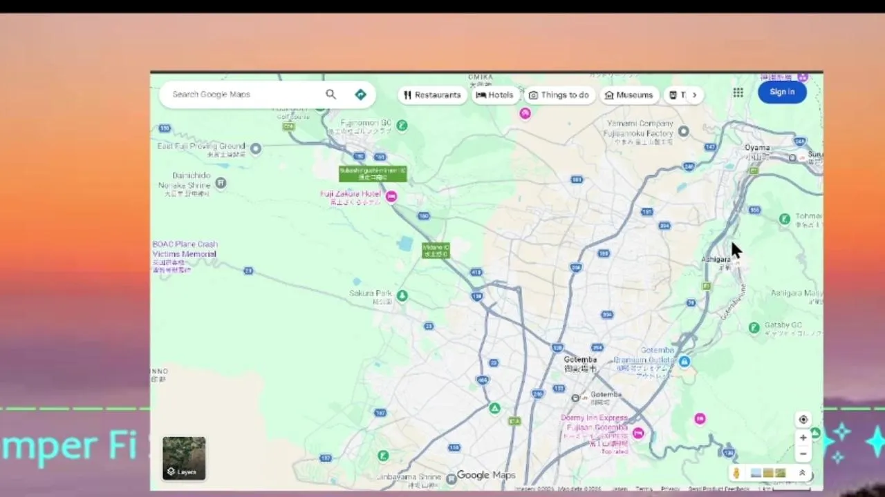The image size is (885, 497).
Task: Select the pink hotel pin below OMIKA
Action: pos(525,113)
